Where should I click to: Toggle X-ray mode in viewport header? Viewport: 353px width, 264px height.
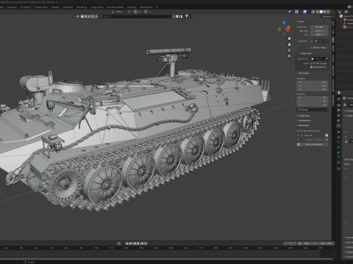point(313,12)
